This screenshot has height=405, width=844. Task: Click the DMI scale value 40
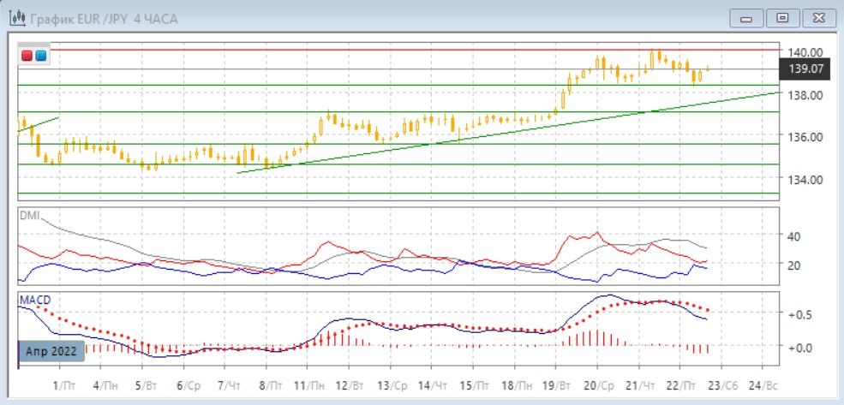pyautogui.click(x=793, y=236)
